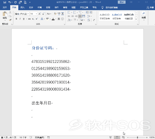
Task: Click the increase font size icon
Action: click(x=40, y=14)
